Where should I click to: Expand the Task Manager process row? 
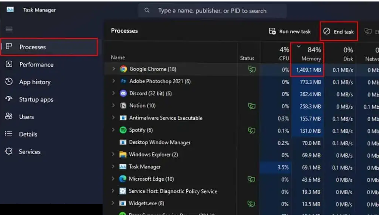tap(113, 166)
